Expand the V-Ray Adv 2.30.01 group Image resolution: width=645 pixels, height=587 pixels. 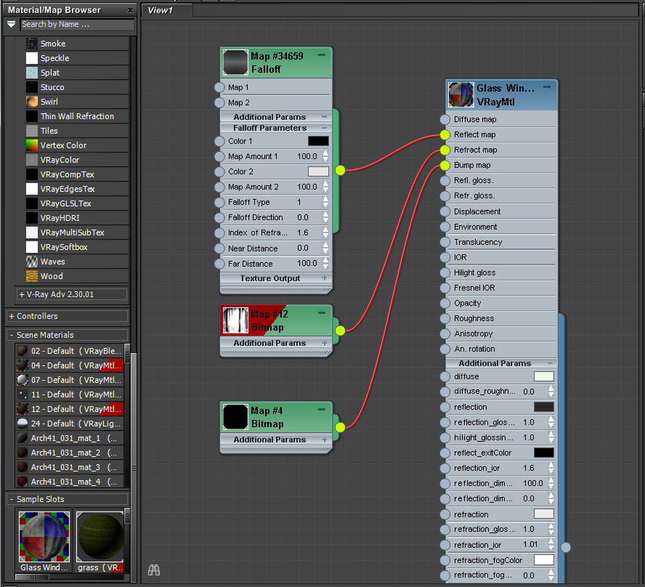coord(21,294)
